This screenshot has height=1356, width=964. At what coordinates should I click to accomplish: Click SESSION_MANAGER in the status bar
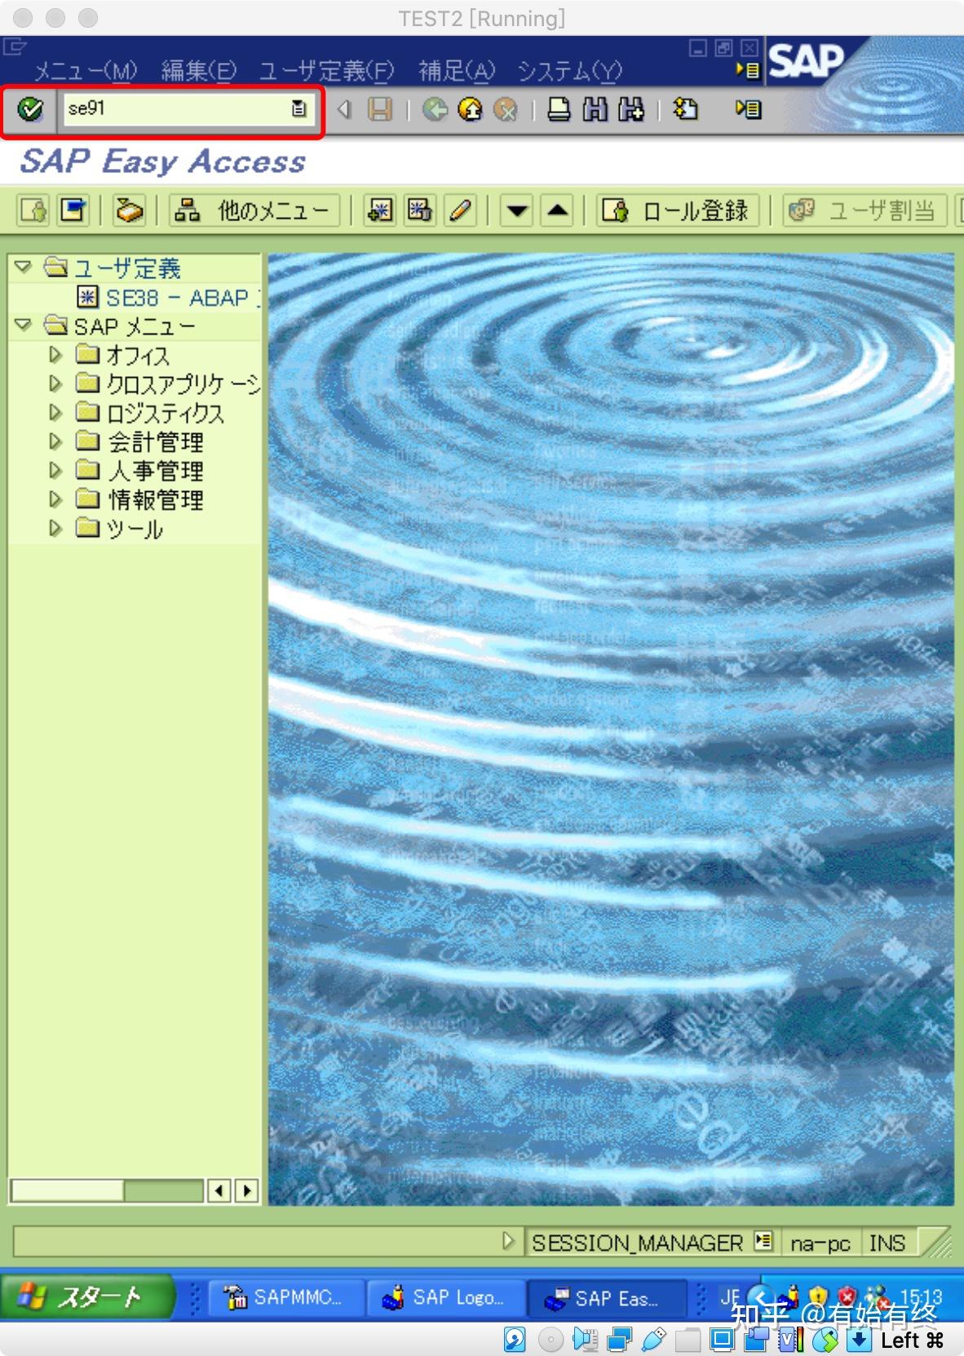pos(637,1243)
